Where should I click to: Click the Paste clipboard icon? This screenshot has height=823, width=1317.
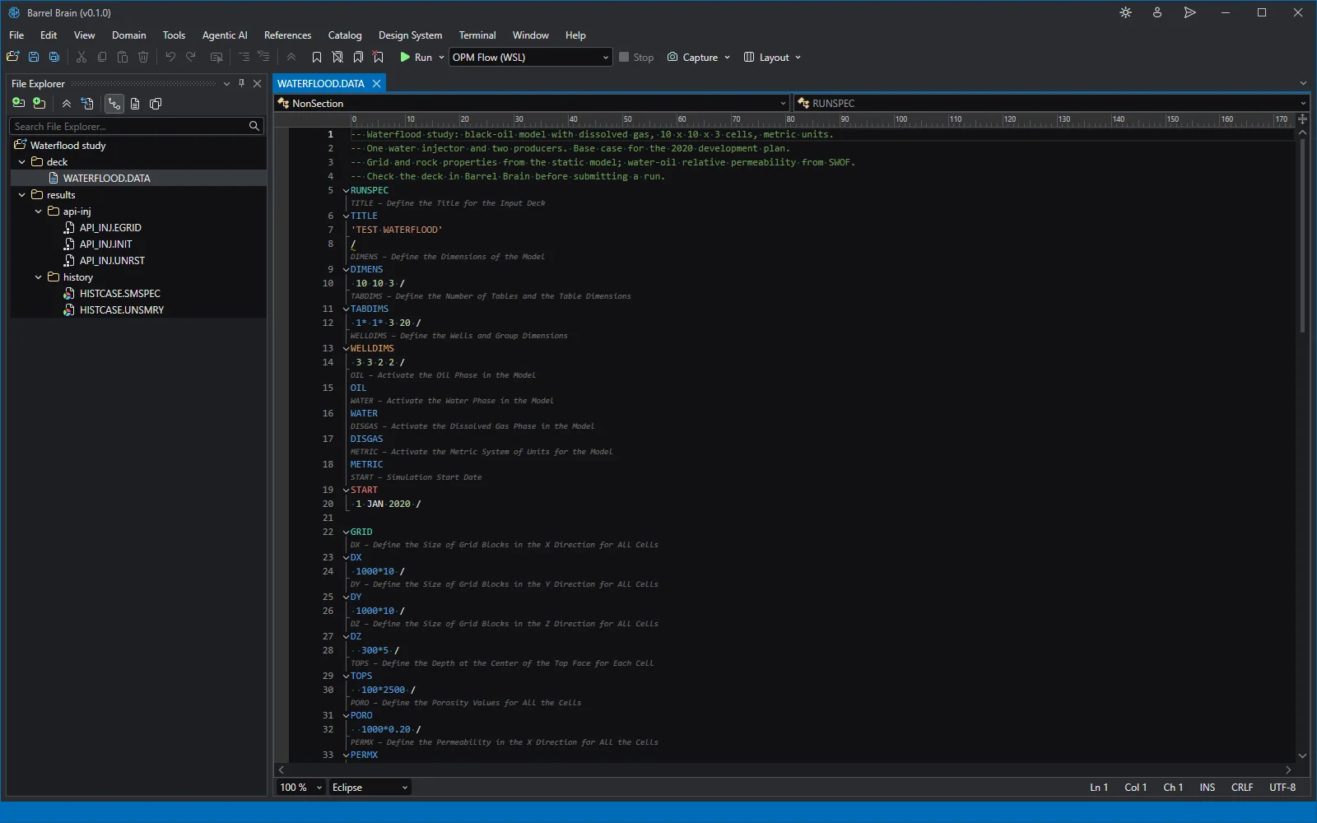[x=123, y=57]
